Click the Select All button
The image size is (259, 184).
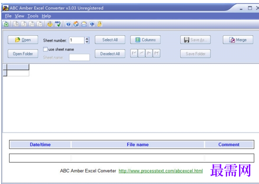[110, 40]
